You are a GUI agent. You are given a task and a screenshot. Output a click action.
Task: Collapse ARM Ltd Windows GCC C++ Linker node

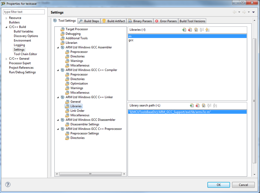[x=58, y=98]
